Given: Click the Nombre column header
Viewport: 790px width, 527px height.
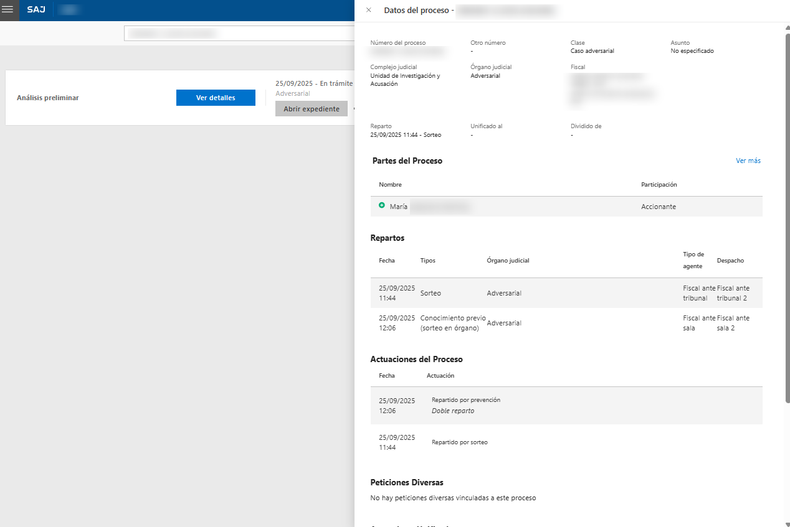Looking at the screenshot, I should (390, 185).
